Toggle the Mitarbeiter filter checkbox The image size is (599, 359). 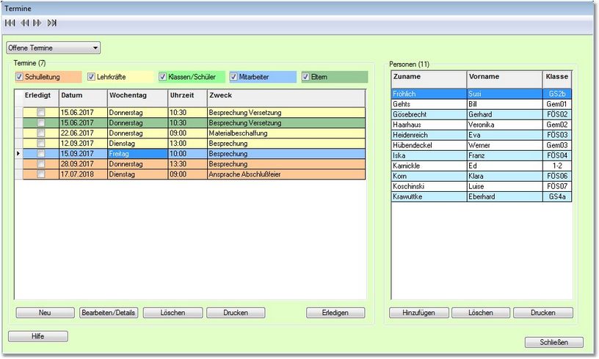point(234,77)
